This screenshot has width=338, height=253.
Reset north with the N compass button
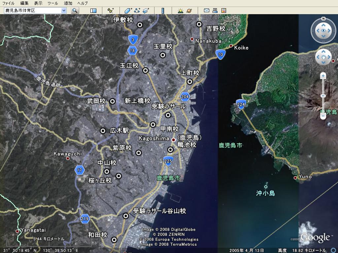point(323,19)
